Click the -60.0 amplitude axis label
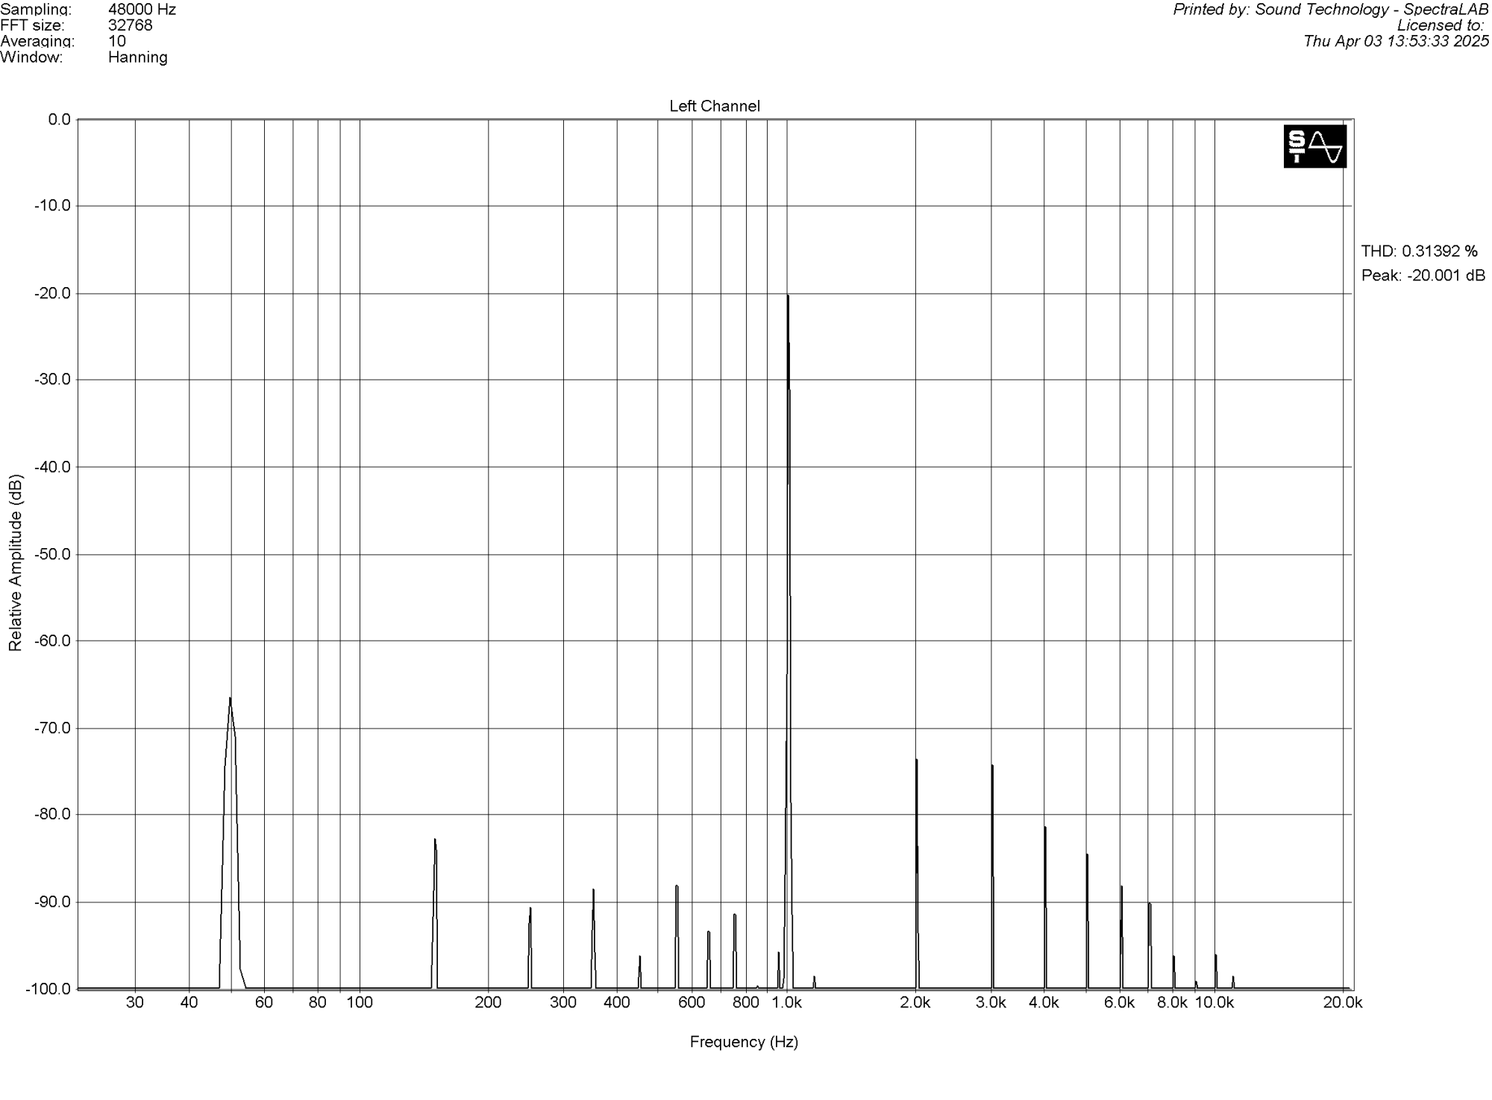 tap(52, 641)
